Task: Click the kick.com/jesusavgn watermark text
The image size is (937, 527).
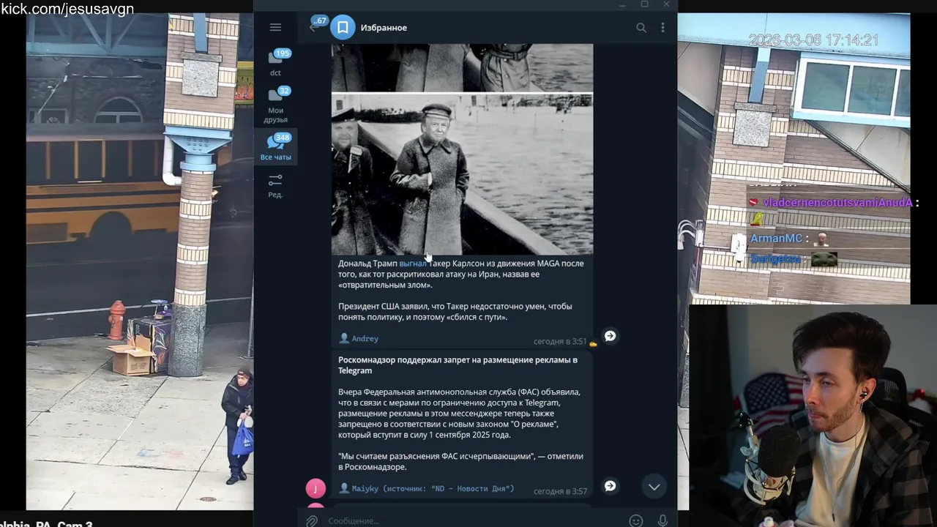Action: [67, 9]
